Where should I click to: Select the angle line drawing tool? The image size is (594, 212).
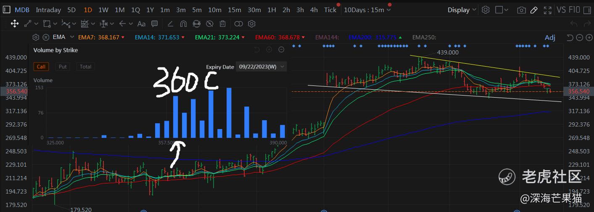(170, 24)
